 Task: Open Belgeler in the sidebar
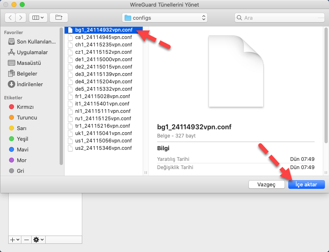point(23,73)
